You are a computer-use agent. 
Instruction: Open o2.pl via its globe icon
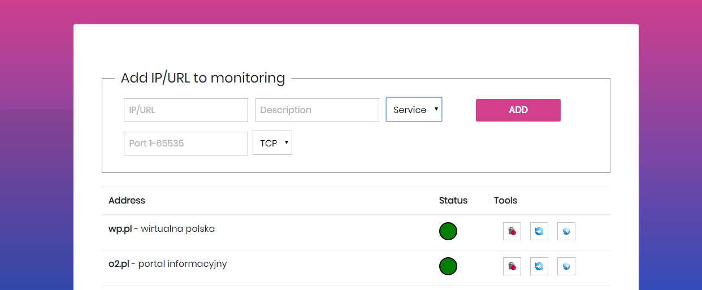point(566,266)
